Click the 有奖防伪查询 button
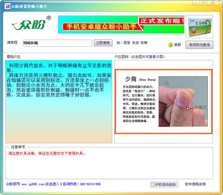The height and width of the screenshot is (195, 223). click(199, 45)
